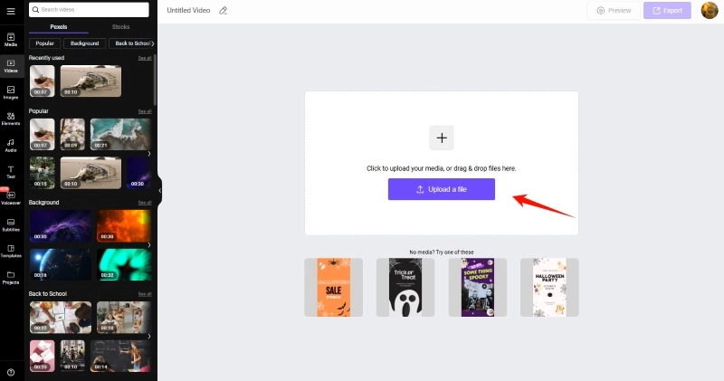Show more Background videos with arrow
The height and width of the screenshot is (381, 724).
[x=149, y=244]
